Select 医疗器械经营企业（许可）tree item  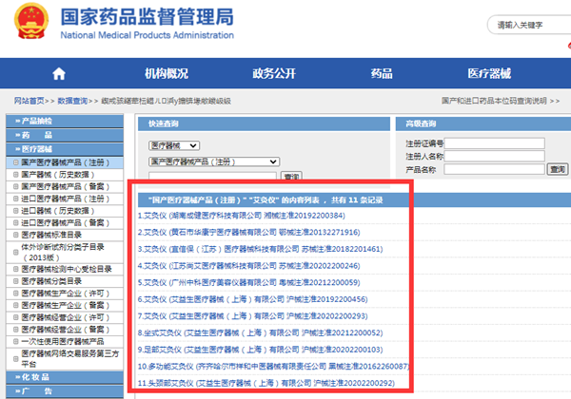(65, 317)
